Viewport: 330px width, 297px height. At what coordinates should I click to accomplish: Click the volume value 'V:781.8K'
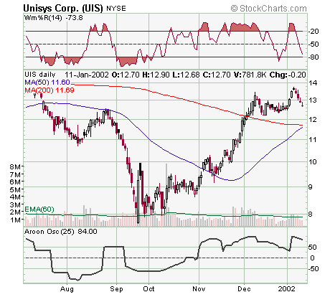[250, 75]
